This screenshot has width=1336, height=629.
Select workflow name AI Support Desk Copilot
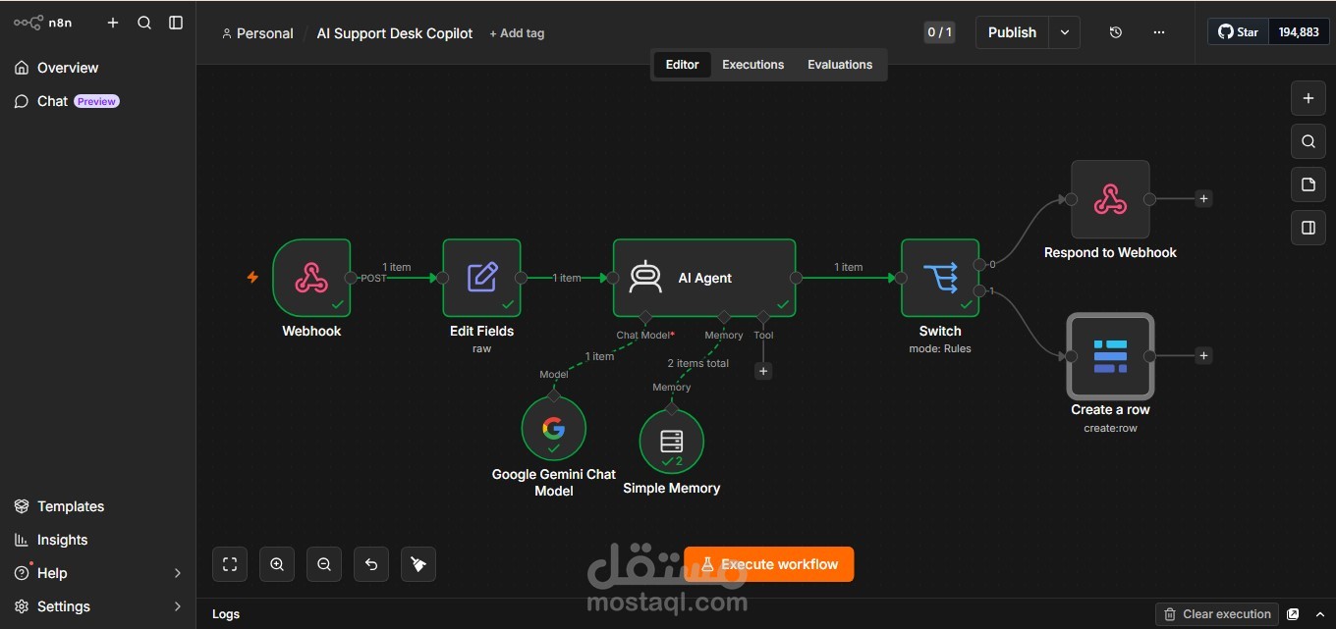395,33
